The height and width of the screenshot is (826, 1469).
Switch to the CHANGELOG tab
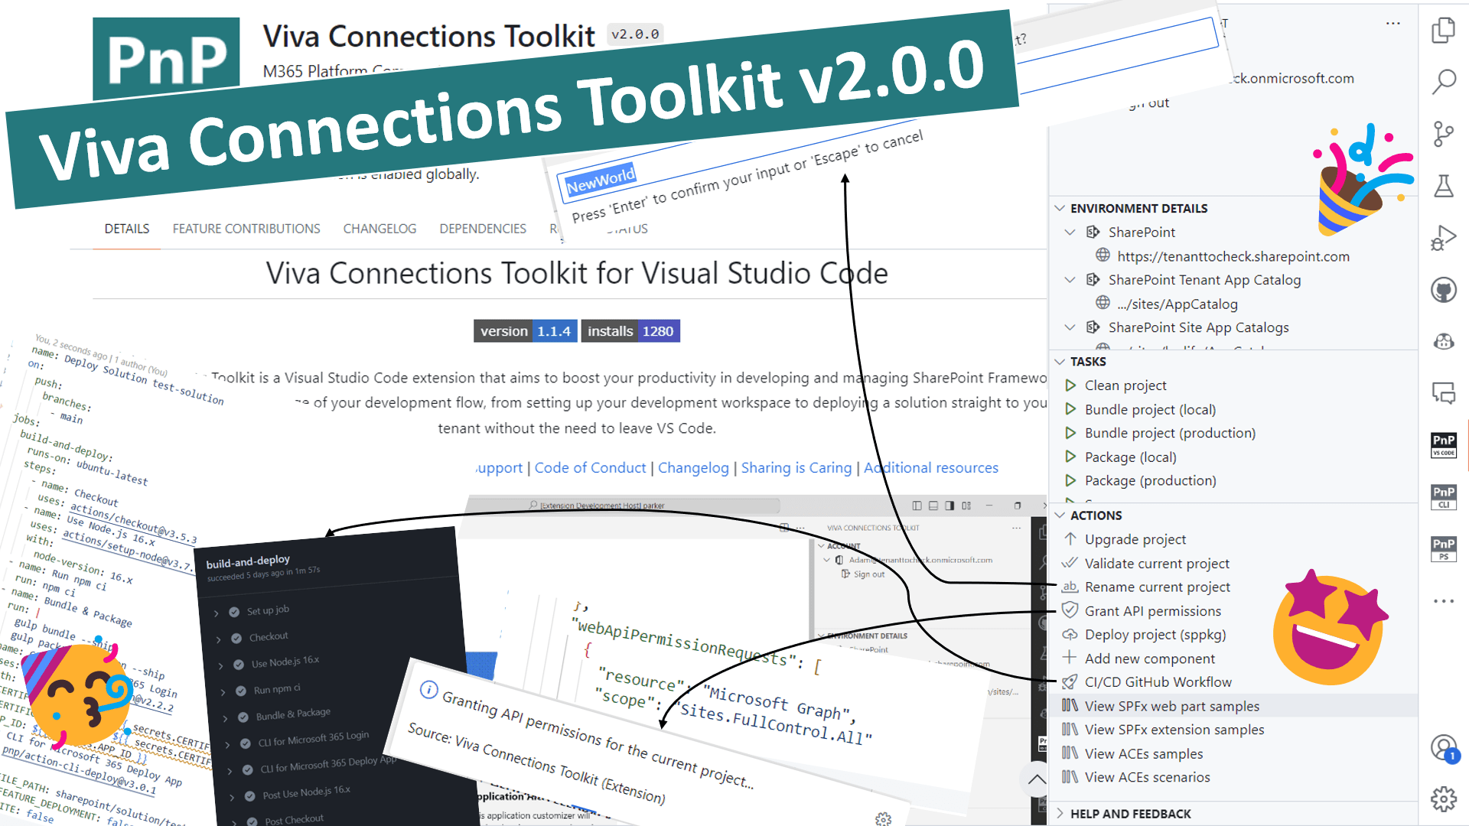(379, 228)
